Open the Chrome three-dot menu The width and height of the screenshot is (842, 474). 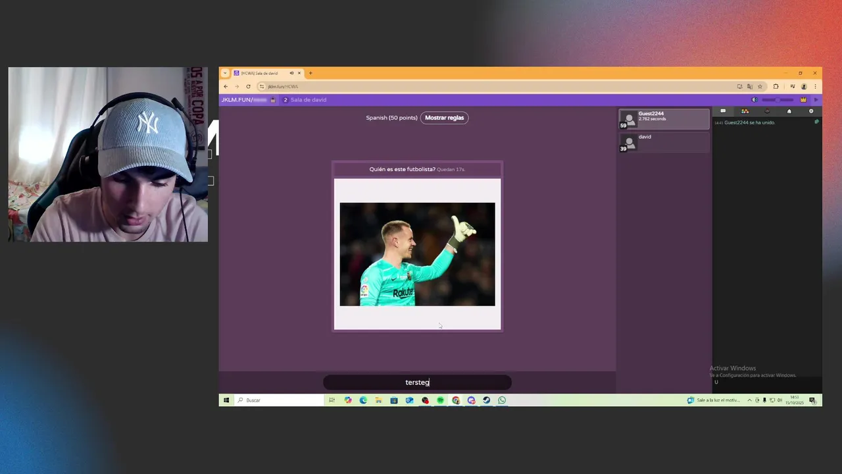[x=815, y=86]
